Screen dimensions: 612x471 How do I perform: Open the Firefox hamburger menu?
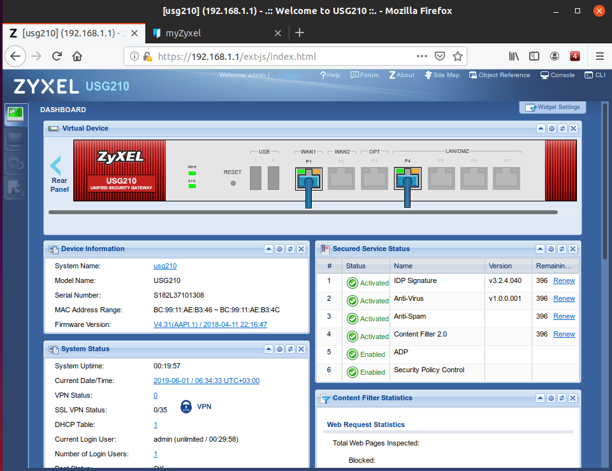(x=599, y=56)
